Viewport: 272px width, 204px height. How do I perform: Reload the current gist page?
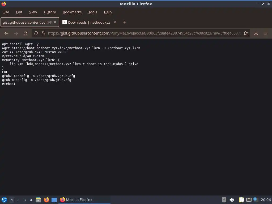pyautogui.click(x=25, y=33)
